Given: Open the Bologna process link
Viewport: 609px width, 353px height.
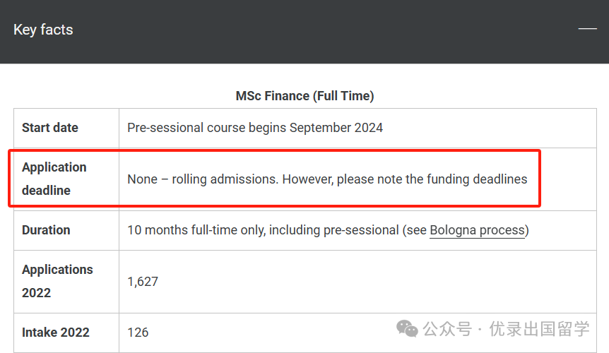Looking at the screenshot, I should point(478,230).
